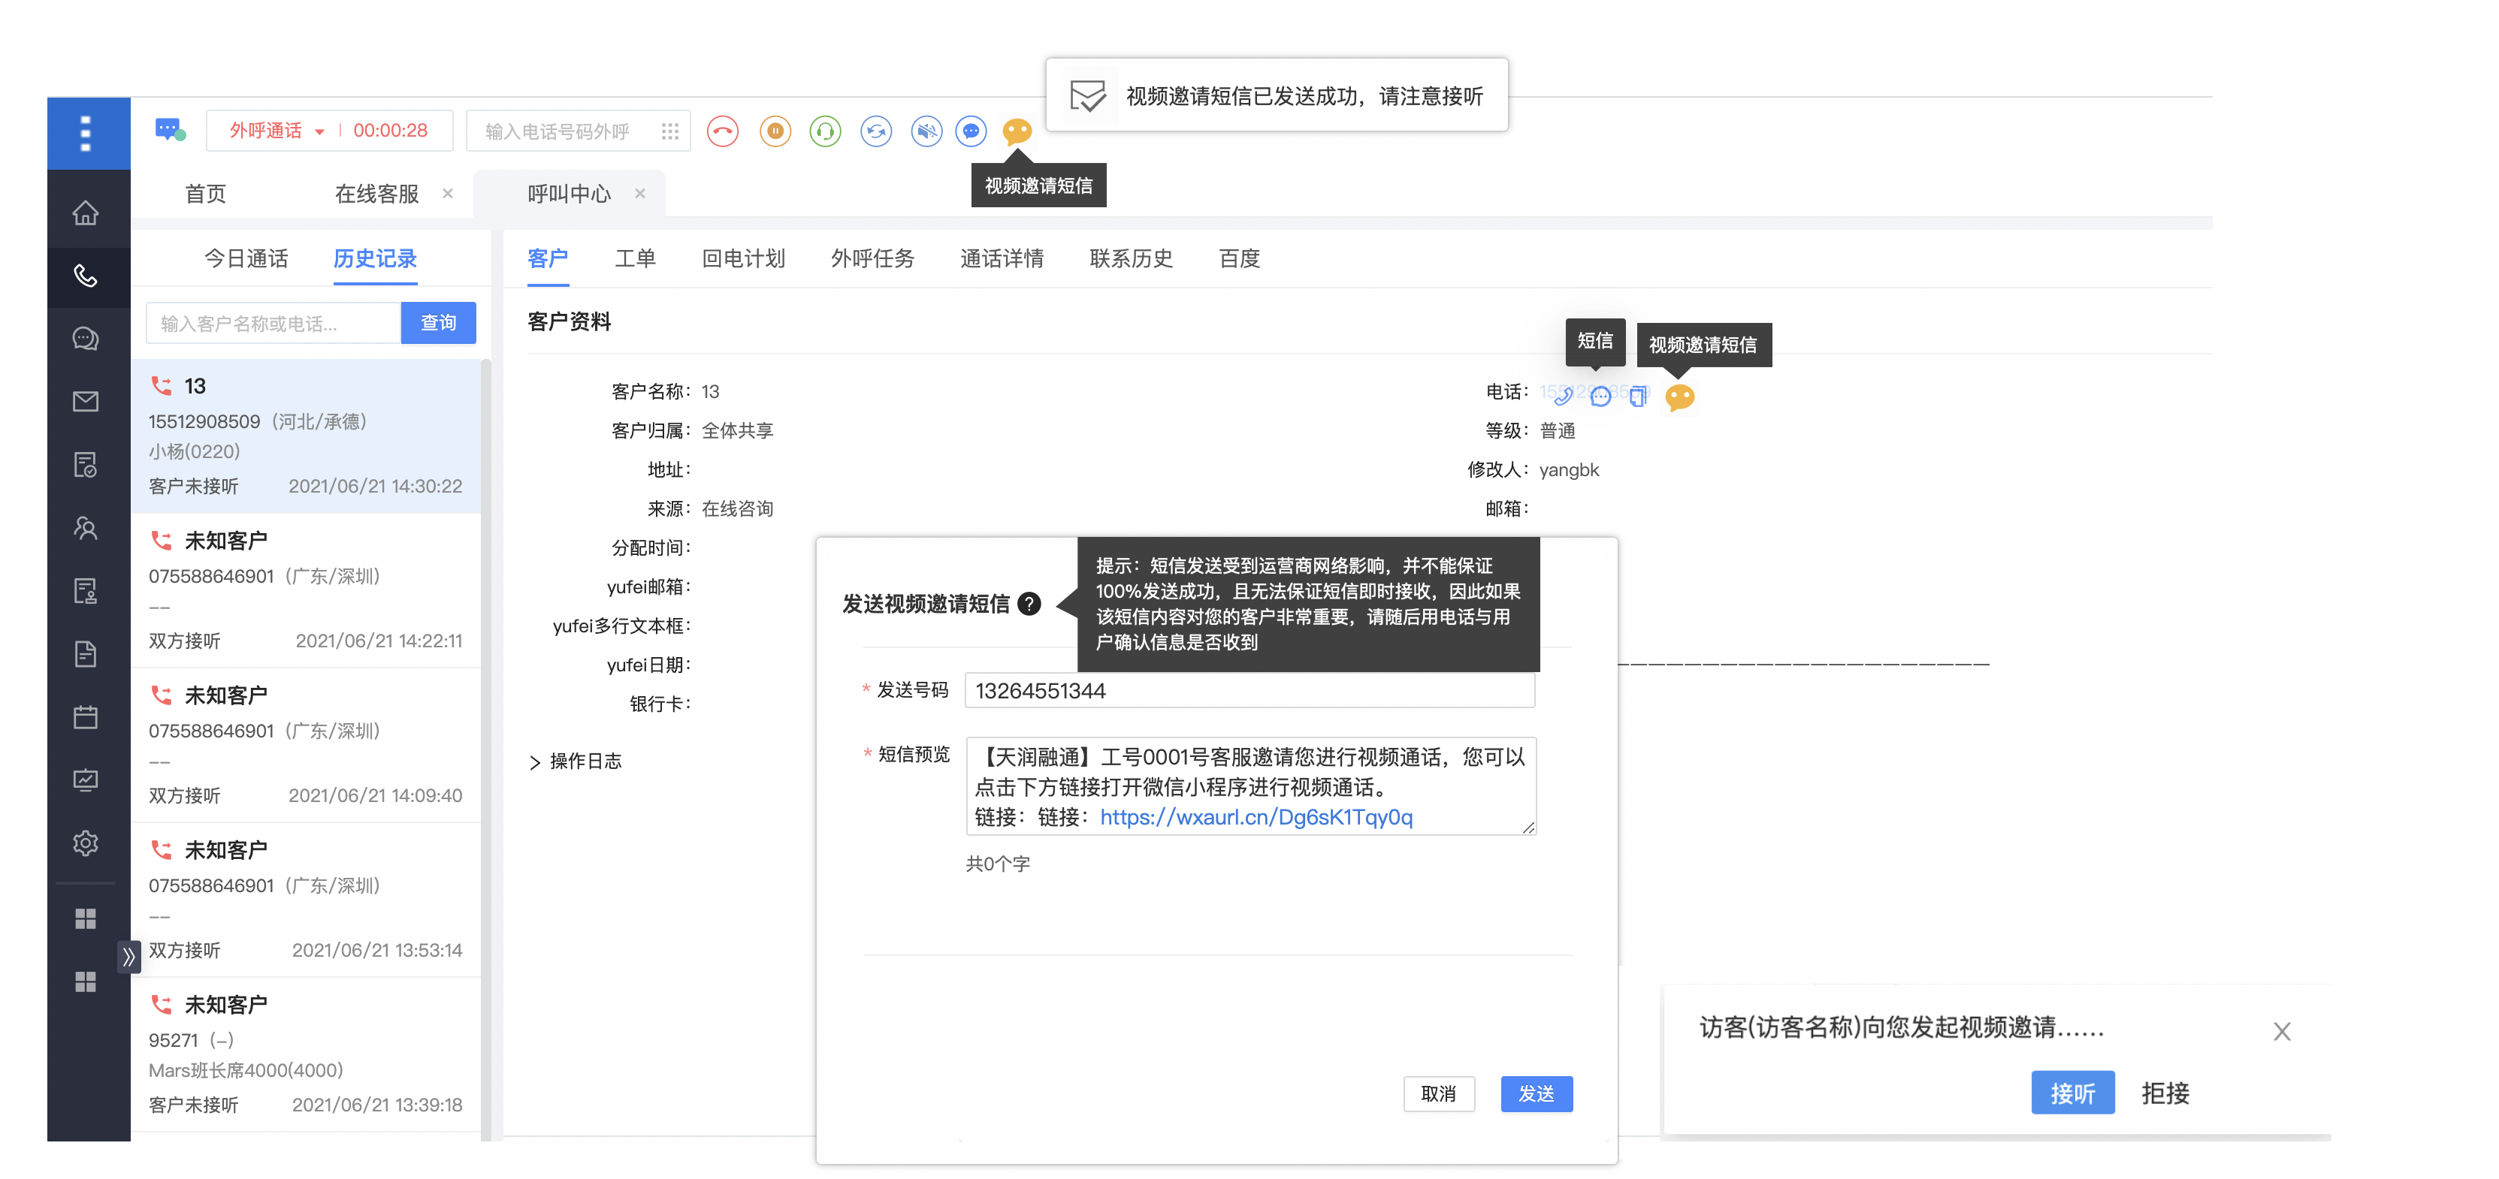Open the monitor chart sidebar icon
2499x1179 pixels.
pos(86,779)
